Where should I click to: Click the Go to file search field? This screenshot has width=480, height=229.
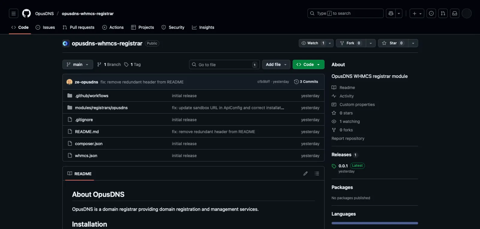224,64
